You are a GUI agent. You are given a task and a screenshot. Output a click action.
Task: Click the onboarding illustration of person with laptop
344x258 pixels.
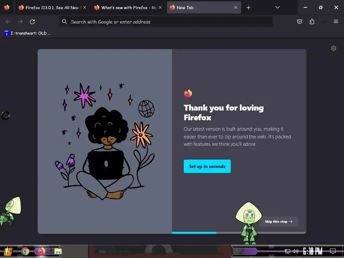(105, 141)
